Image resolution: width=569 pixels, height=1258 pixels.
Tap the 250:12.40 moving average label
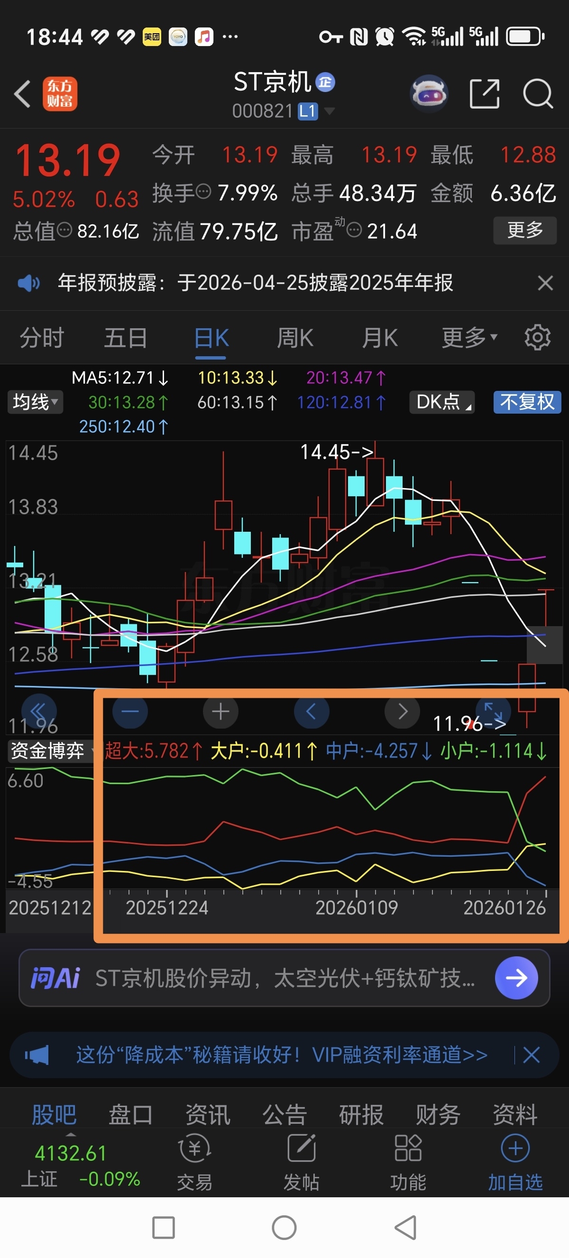tap(123, 426)
